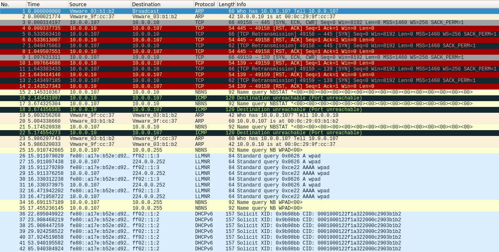Viewport: 499px width, 252px height.
Task: Click the Info column header
Action: [367, 4]
